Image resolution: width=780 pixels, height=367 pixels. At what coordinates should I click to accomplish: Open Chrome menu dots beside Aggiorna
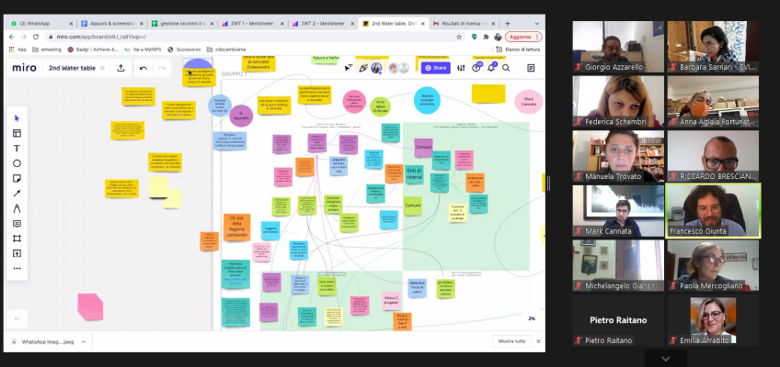point(537,37)
